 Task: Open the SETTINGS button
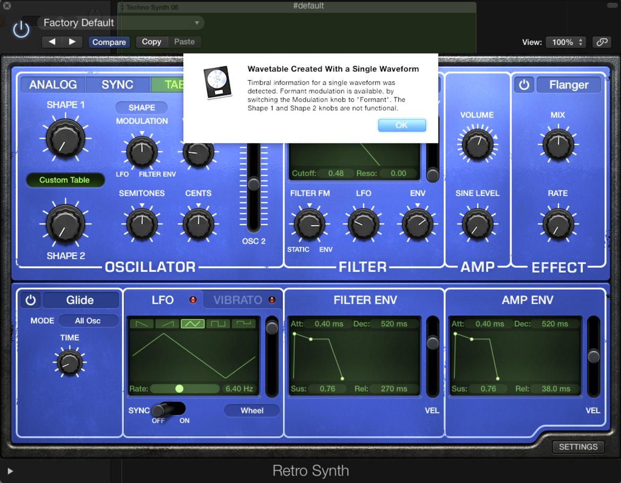[x=578, y=446]
